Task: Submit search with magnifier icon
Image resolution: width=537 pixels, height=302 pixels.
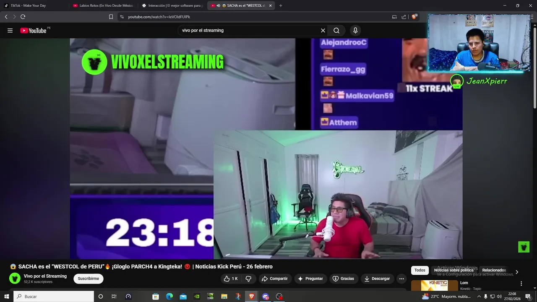Action: (336, 30)
